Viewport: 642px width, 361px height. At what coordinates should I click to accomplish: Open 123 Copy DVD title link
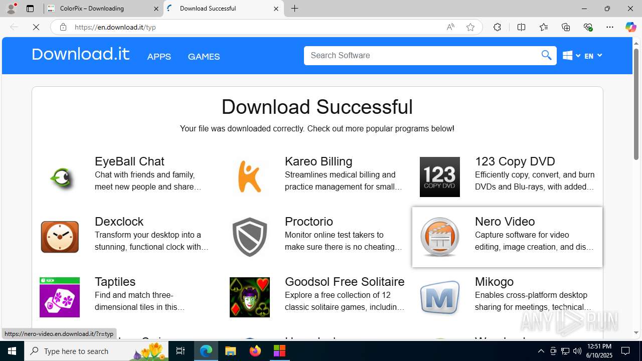tap(515, 161)
